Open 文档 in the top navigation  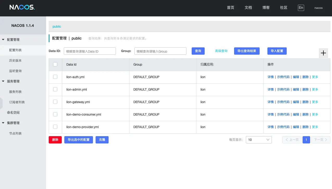point(248,8)
